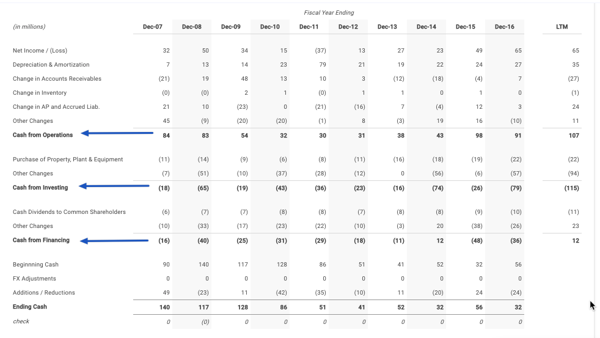
Task: Select LTM Cash from Operations value 107
Action: tap(574, 136)
